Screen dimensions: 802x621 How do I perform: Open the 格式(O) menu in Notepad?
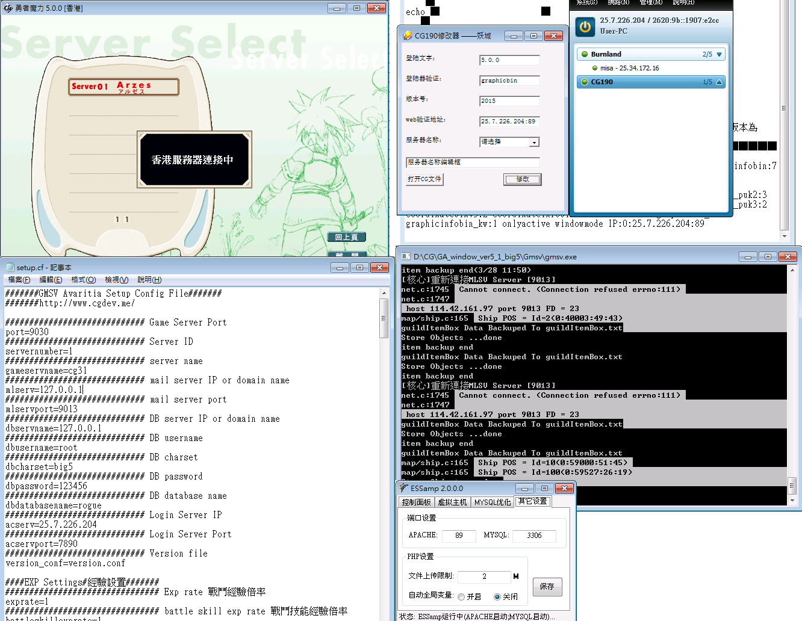pyautogui.click(x=83, y=280)
